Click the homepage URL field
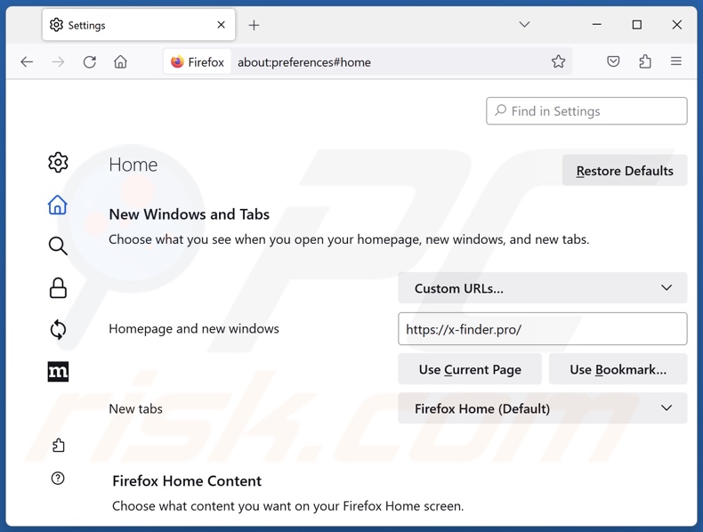The height and width of the screenshot is (532, 703). coord(542,329)
